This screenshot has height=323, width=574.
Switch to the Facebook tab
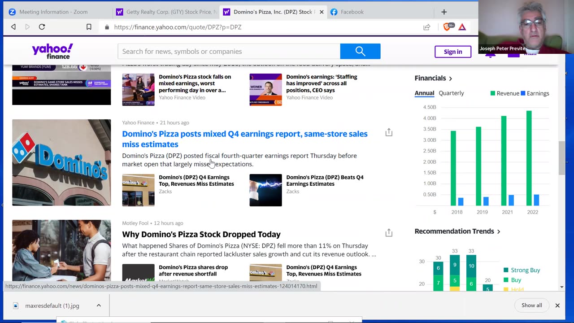point(352,12)
